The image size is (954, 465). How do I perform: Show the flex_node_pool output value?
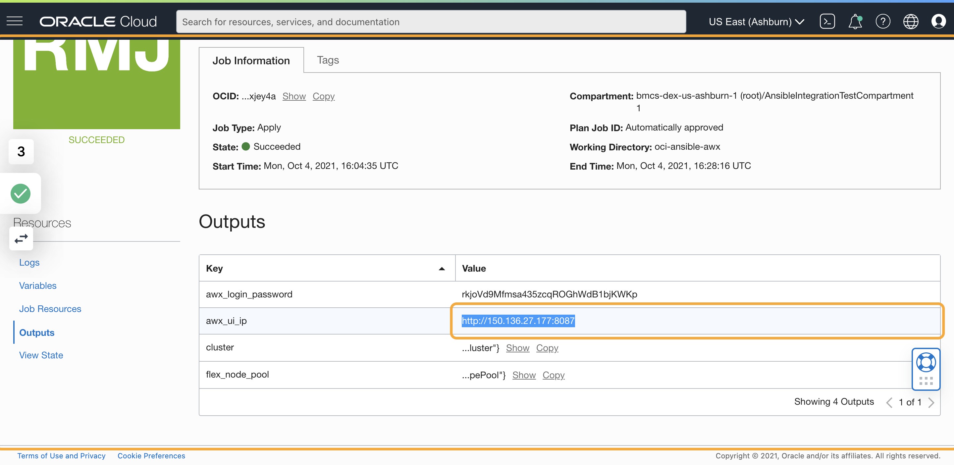[524, 375]
